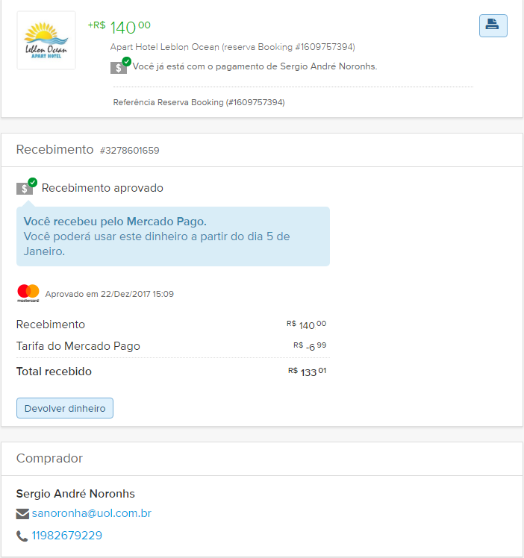Click the receipt number #3278601659
The width and height of the screenshot is (524, 558).
coord(130,151)
